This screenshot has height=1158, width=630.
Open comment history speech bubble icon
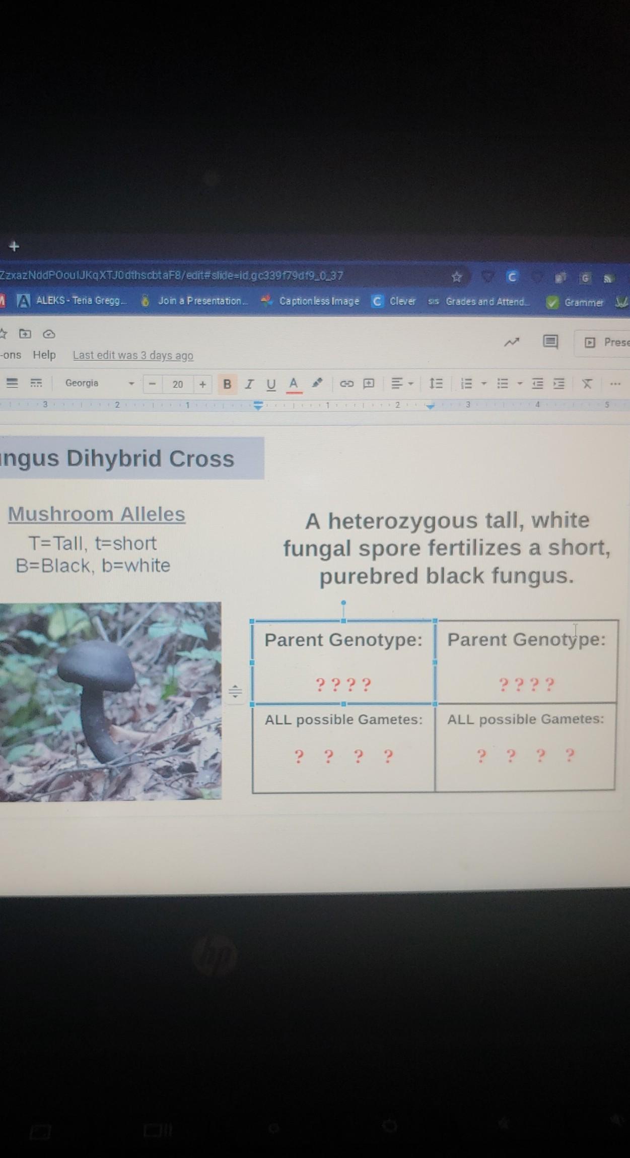[550, 342]
